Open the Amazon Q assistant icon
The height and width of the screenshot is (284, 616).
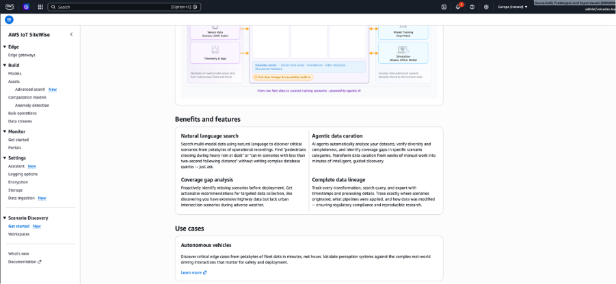(x=26, y=7)
